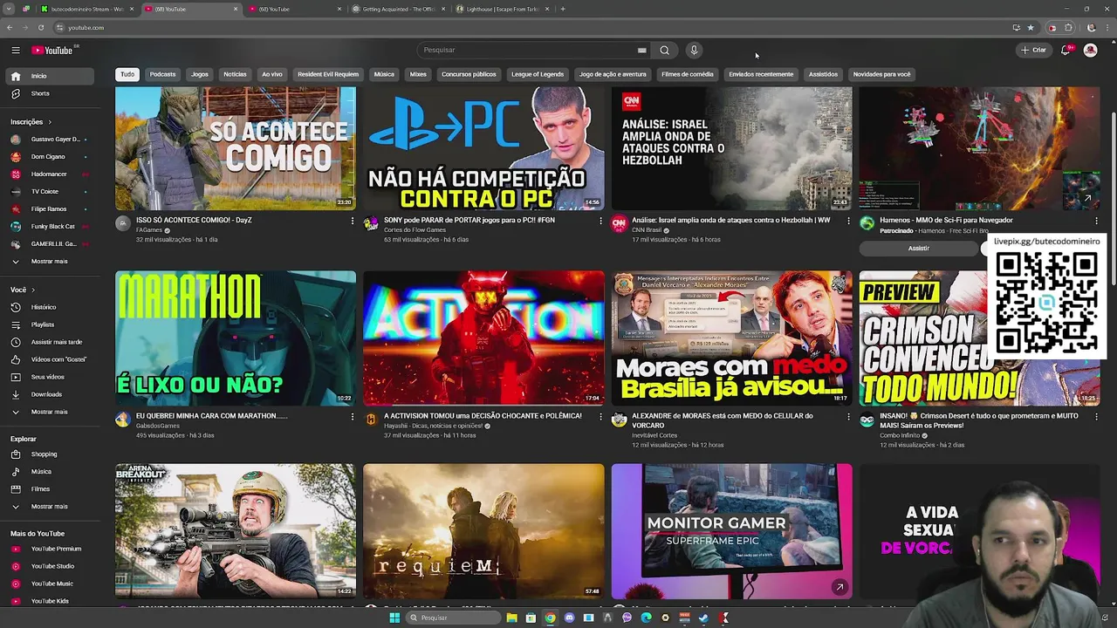The image size is (1117, 628).
Task: Select the Tudo filter chip
Action: point(127,74)
